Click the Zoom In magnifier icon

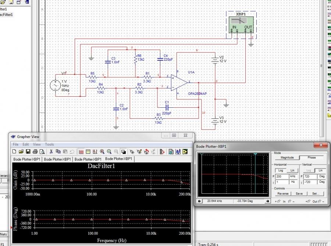(102, 151)
